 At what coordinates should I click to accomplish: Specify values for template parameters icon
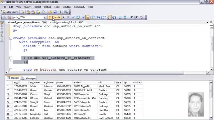point(142,17)
